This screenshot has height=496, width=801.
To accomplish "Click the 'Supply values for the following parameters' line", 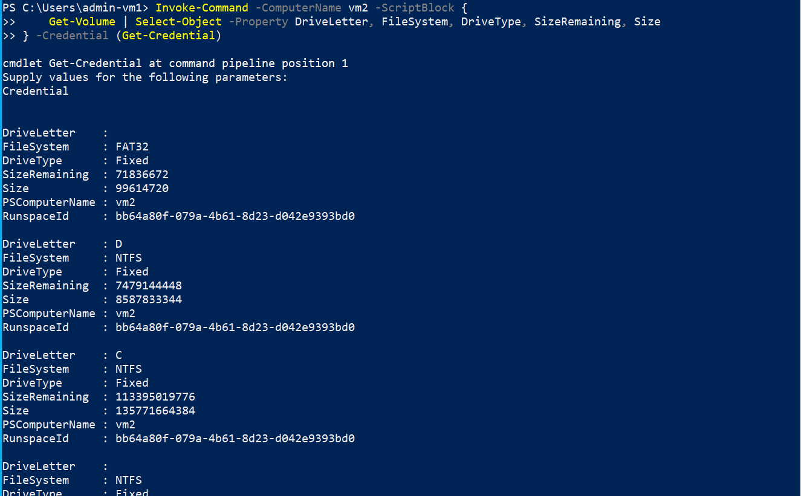I will 145,77.
